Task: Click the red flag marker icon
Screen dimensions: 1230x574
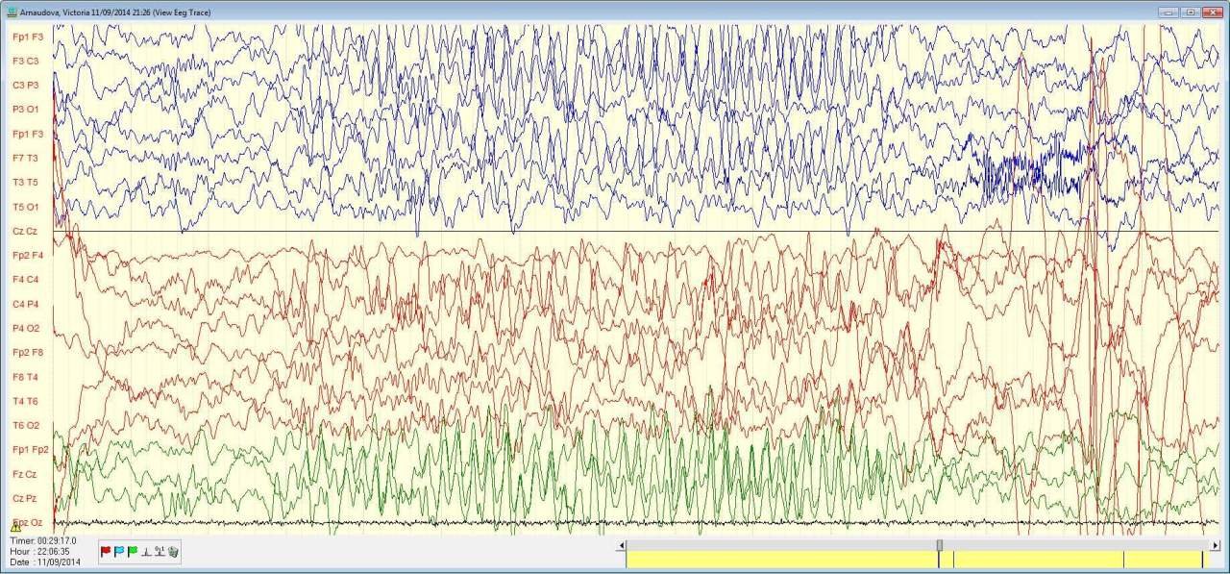Action: pos(106,551)
